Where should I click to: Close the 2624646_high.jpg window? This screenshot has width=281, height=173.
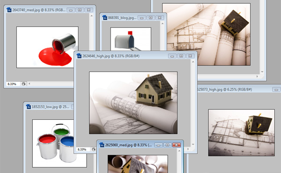190,56
